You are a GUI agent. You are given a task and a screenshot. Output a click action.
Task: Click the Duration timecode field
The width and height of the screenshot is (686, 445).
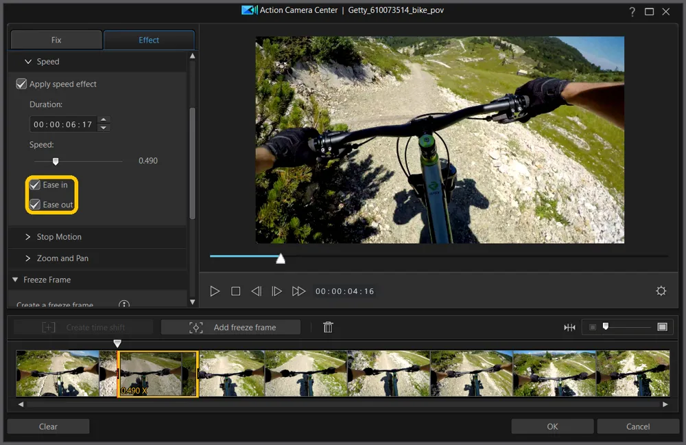[x=63, y=124]
